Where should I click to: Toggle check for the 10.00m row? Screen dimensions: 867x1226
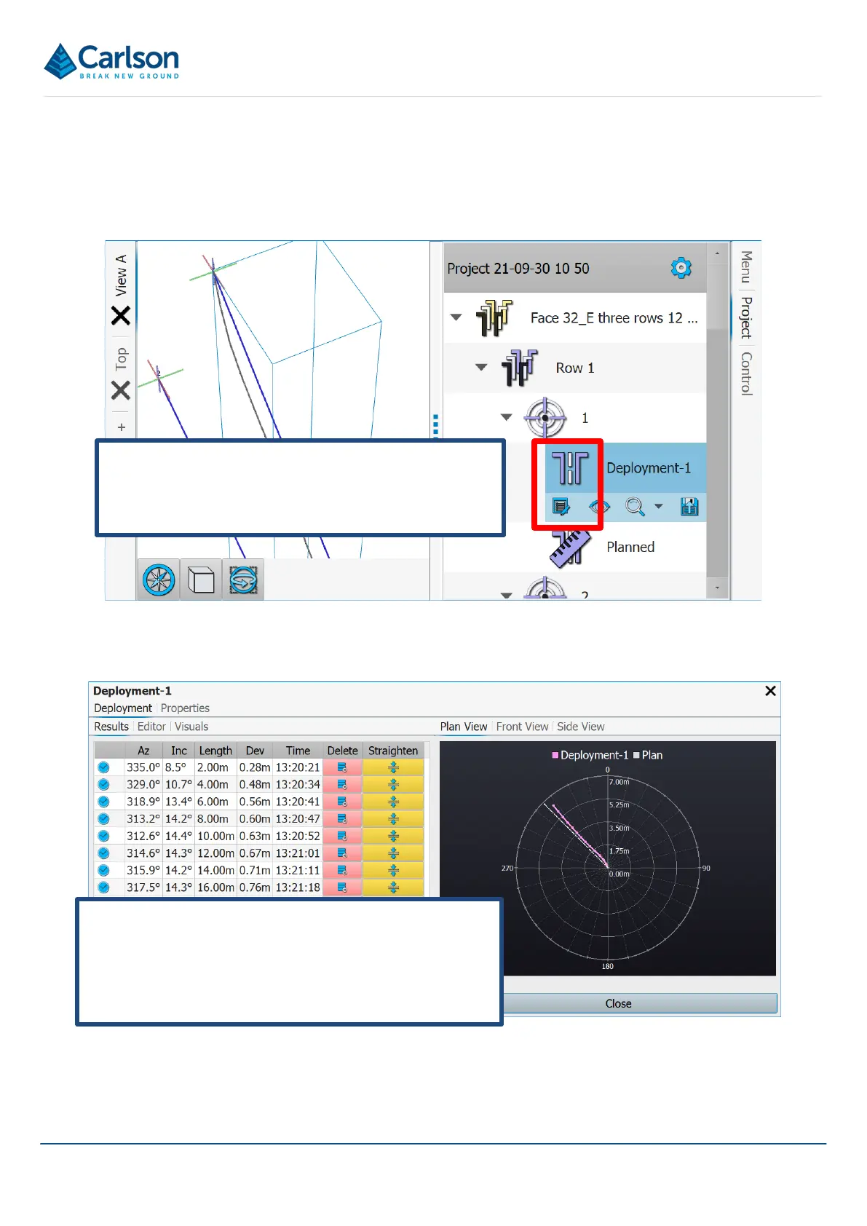[104, 836]
